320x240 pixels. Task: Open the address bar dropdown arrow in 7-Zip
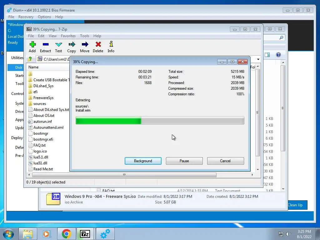coord(258,59)
